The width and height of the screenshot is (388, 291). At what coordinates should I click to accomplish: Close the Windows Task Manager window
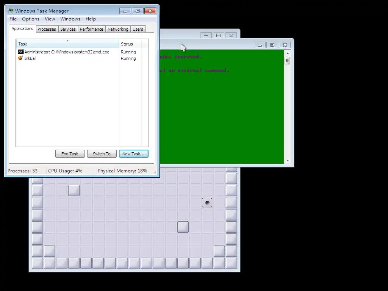(x=150, y=11)
